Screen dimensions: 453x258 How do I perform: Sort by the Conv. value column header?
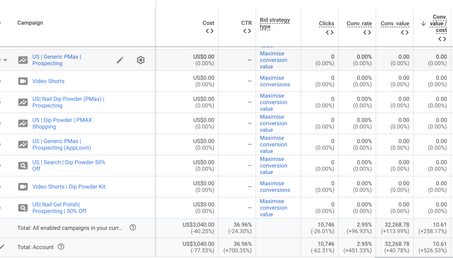[x=395, y=23]
